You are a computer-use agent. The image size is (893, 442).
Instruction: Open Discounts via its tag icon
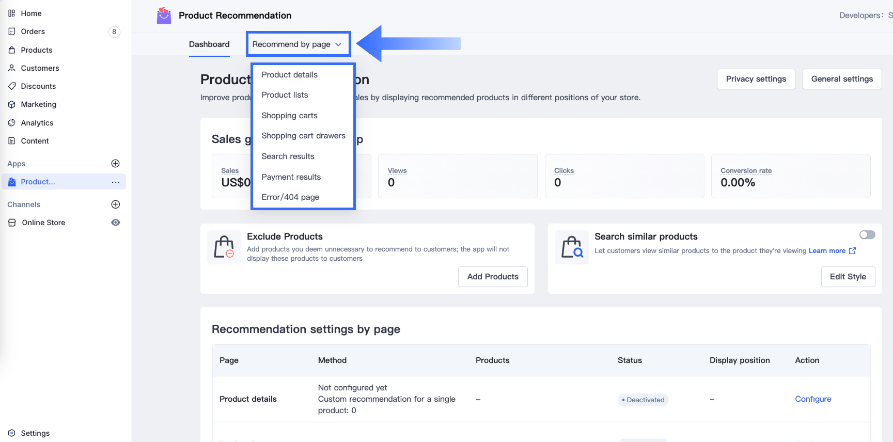pos(11,86)
